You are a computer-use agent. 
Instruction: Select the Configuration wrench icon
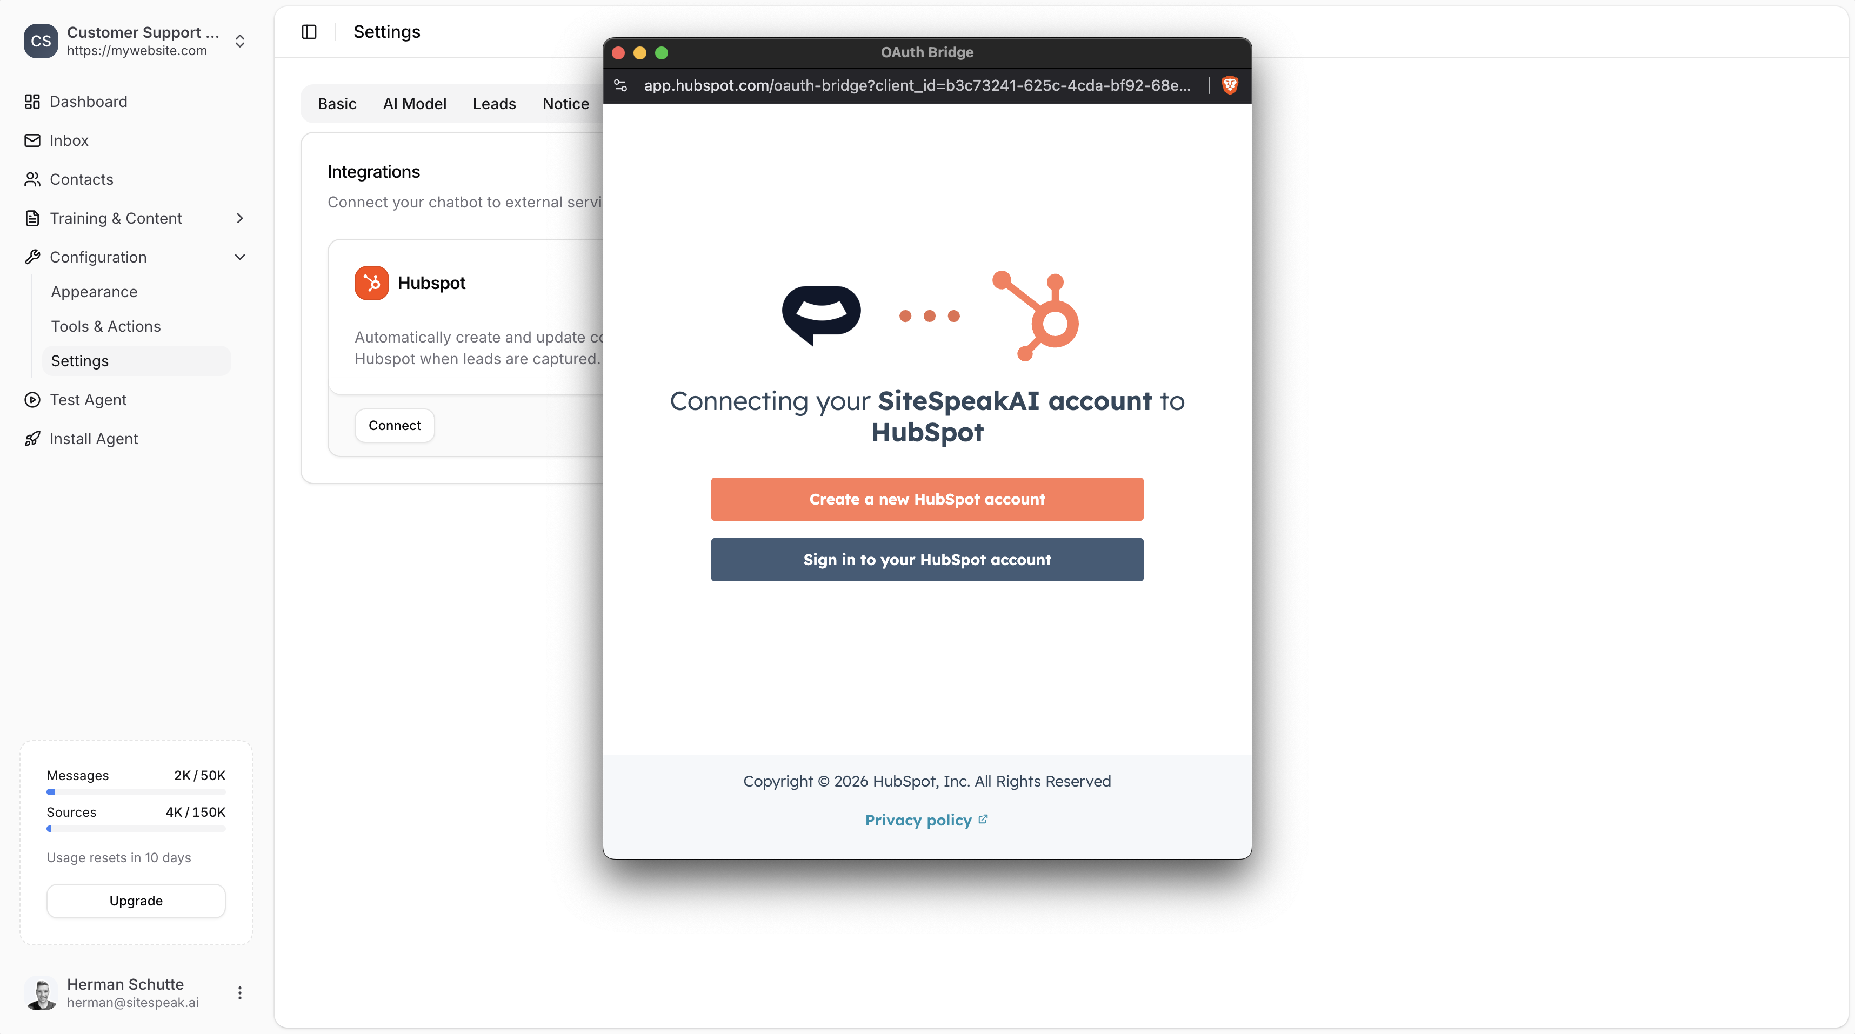pyautogui.click(x=32, y=257)
